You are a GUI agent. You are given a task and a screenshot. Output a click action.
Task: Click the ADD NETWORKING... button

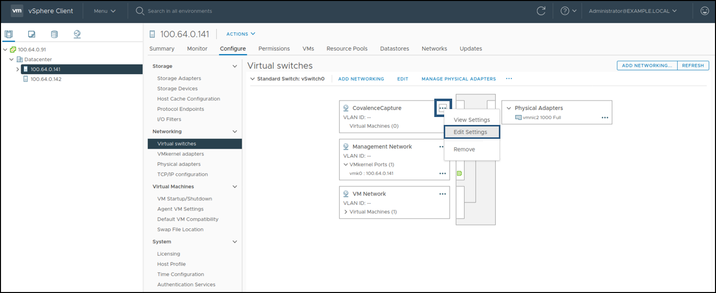[x=647, y=65]
